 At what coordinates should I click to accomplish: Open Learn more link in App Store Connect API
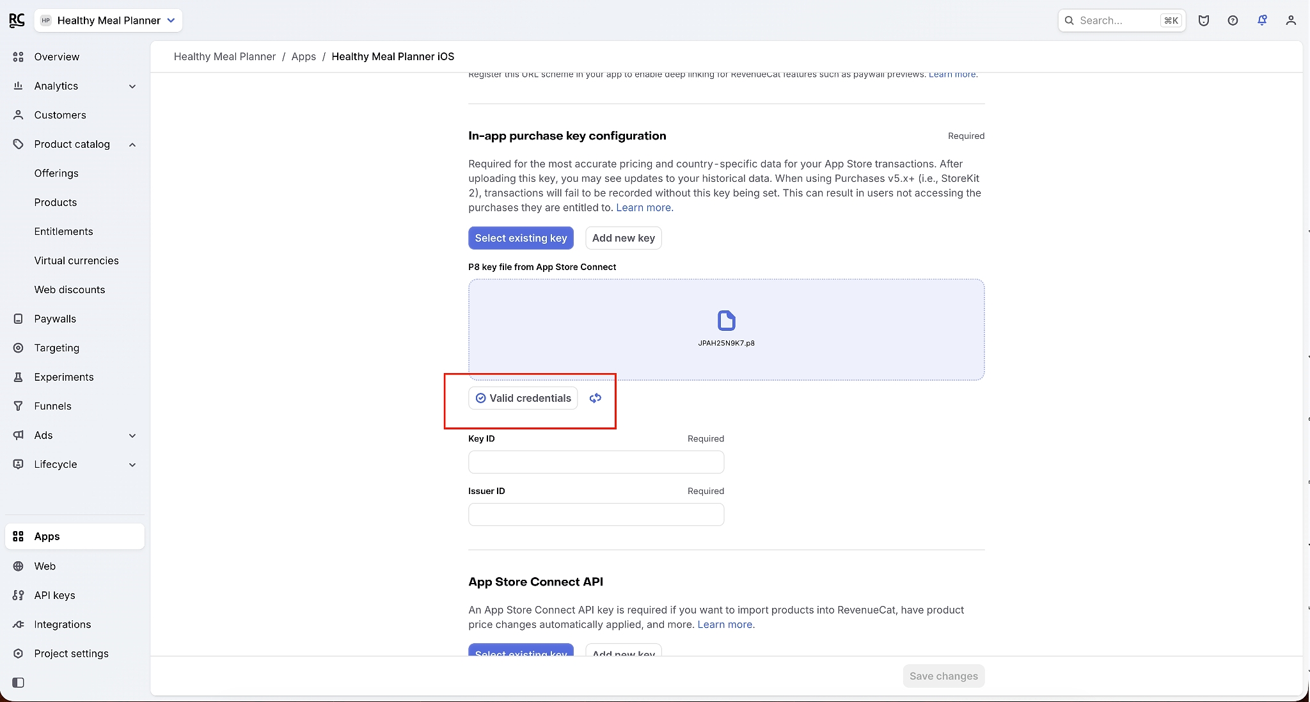[726, 625]
